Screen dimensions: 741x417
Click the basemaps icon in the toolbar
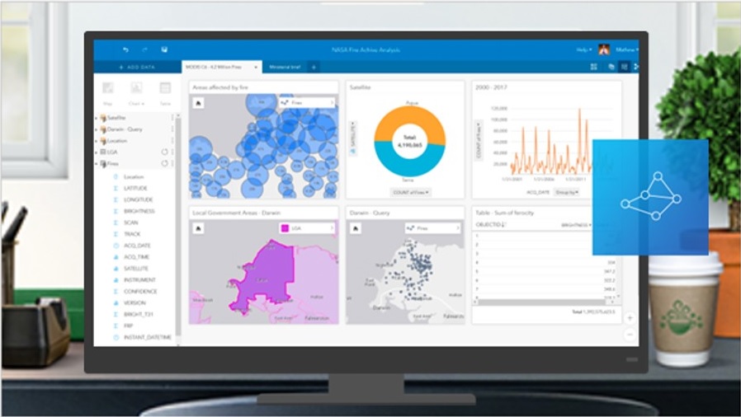pyautogui.click(x=611, y=67)
